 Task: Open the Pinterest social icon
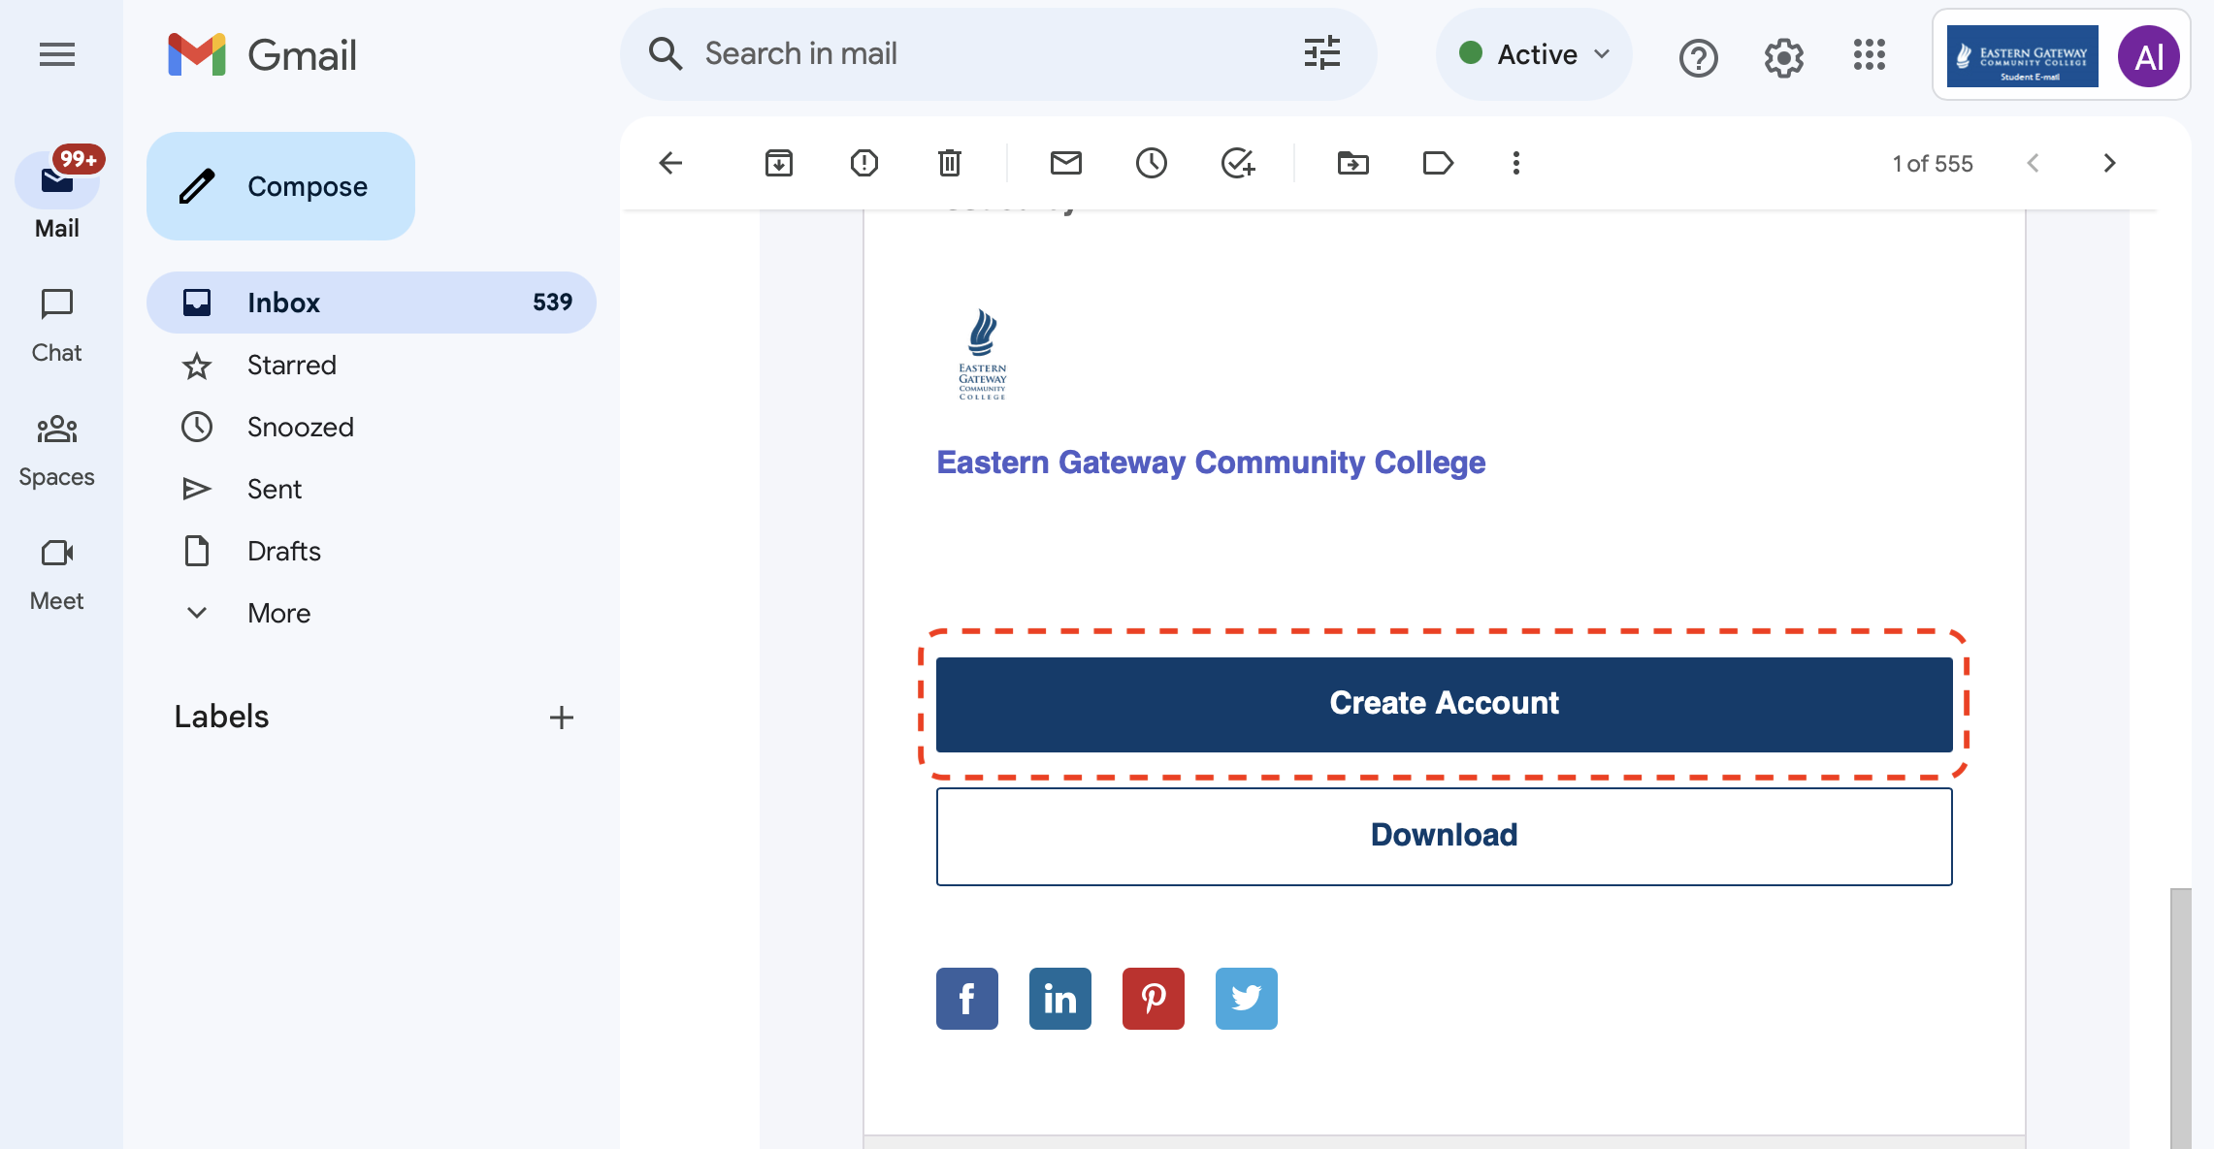pyautogui.click(x=1153, y=998)
